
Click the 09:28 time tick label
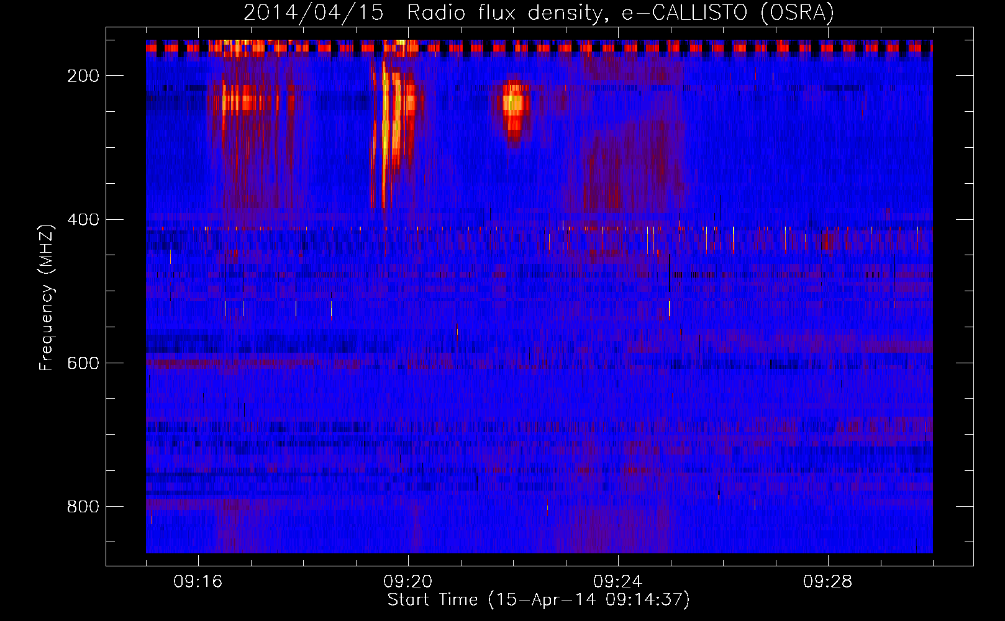point(828,582)
